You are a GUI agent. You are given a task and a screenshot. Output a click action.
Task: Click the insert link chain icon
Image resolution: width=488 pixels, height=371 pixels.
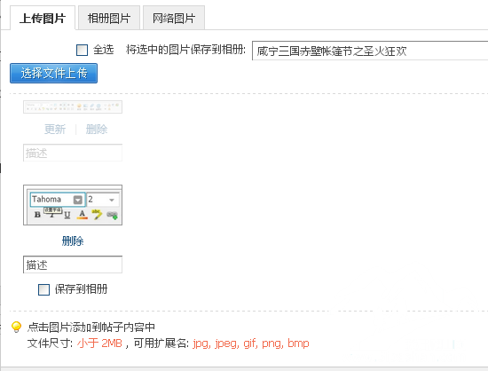click(x=112, y=215)
